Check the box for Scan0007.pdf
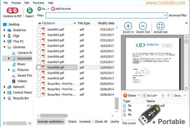190x127 pixels. (39, 62)
